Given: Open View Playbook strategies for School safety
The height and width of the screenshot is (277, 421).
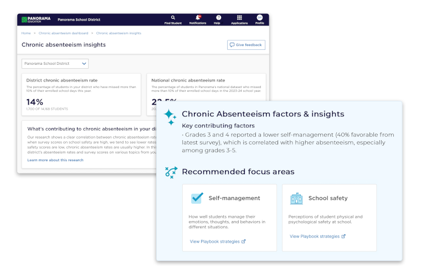Looking at the screenshot, I should tap(317, 236).
